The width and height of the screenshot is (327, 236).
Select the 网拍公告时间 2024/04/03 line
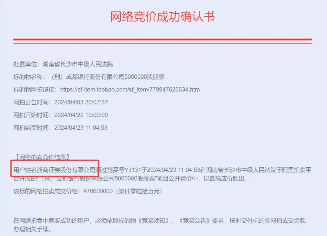[x=61, y=102]
